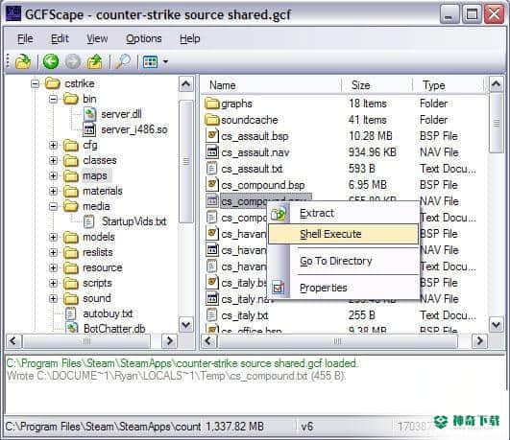
Task: Click the greyed Forward navigation icon
Action: tap(72, 61)
